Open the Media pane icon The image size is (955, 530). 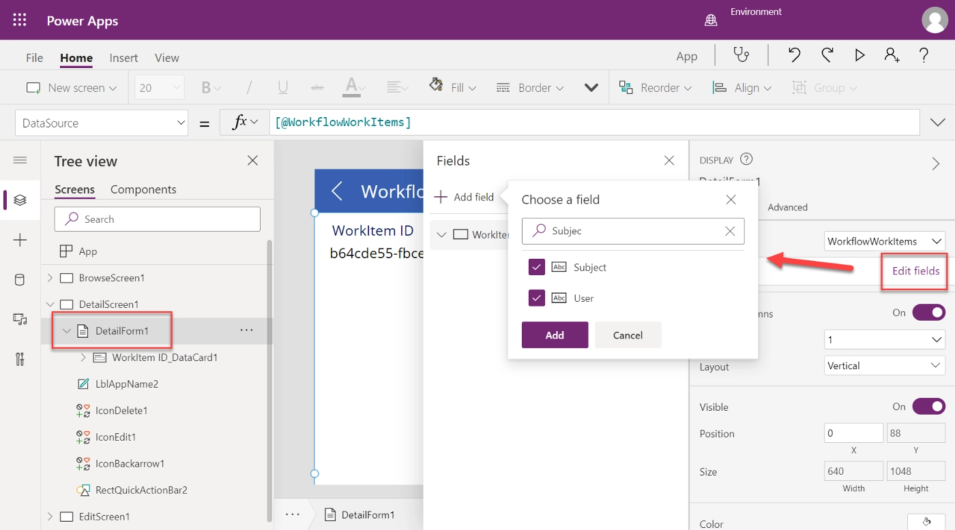tap(20, 319)
